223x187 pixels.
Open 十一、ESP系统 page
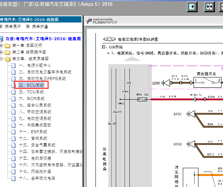pos(33,132)
